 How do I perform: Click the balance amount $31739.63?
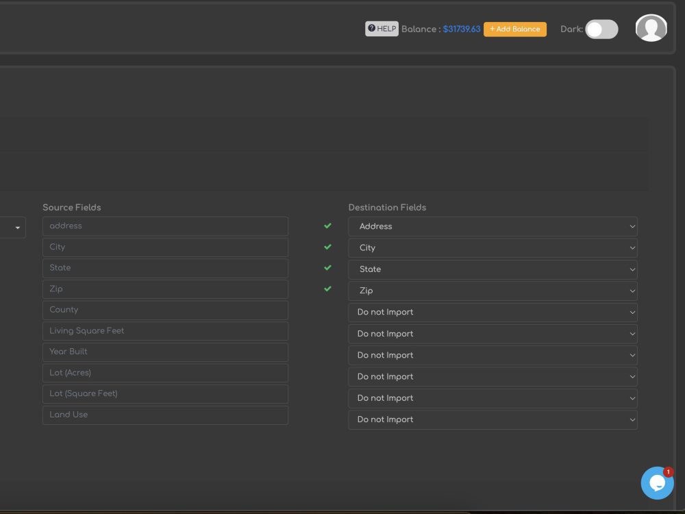[461, 29]
